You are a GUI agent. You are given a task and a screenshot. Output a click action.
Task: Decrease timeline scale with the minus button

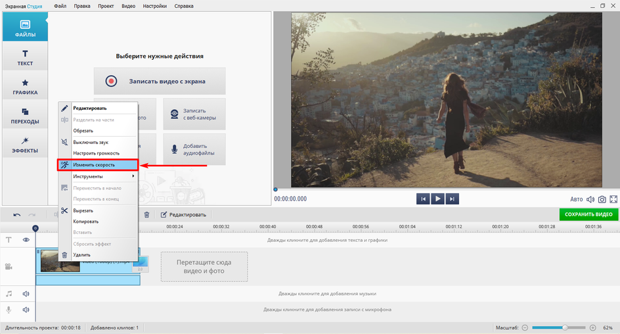click(x=525, y=327)
